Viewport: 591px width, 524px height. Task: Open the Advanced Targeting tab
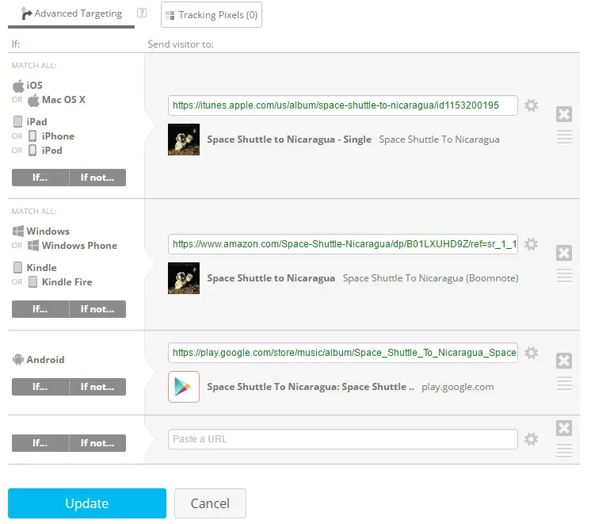coord(71,13)
